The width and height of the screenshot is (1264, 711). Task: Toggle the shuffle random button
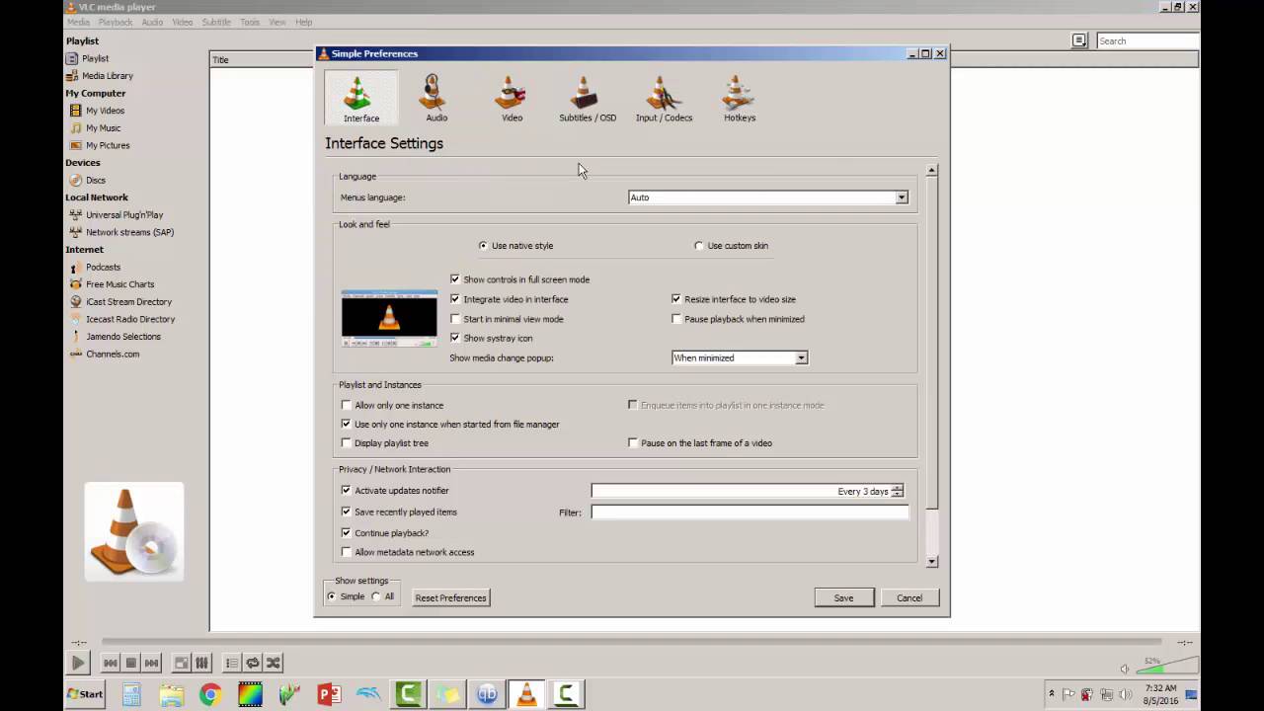(273, 664)
